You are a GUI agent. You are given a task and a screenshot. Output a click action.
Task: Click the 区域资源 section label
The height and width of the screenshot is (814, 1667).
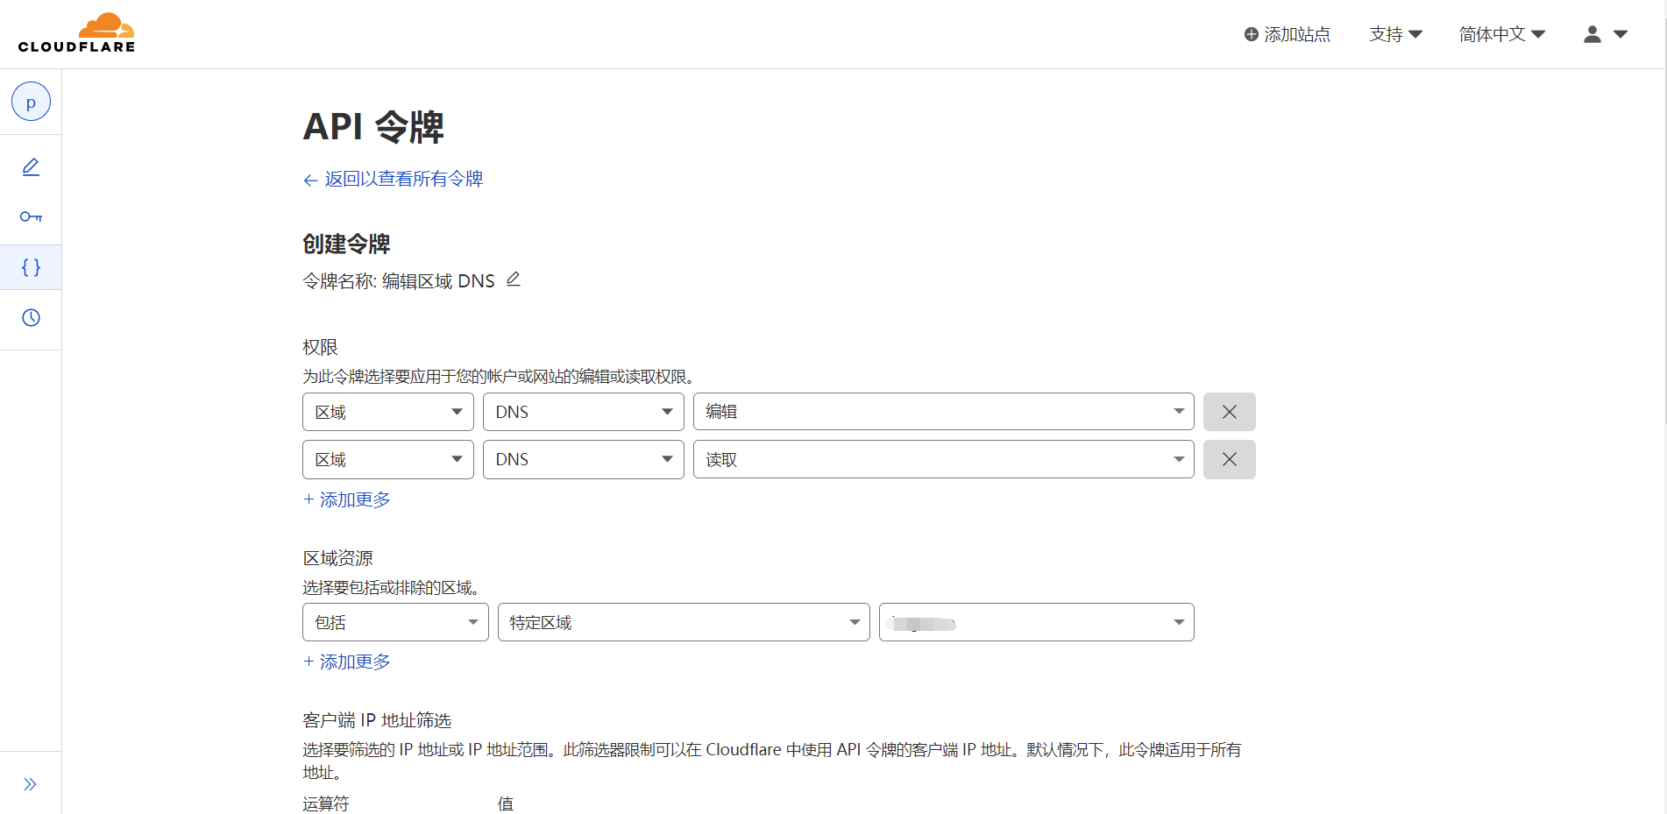click(337, 558)
